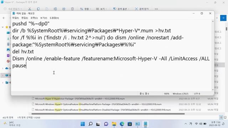Open the 포맷(O) menu in Notepad

(x=34, y=18)
